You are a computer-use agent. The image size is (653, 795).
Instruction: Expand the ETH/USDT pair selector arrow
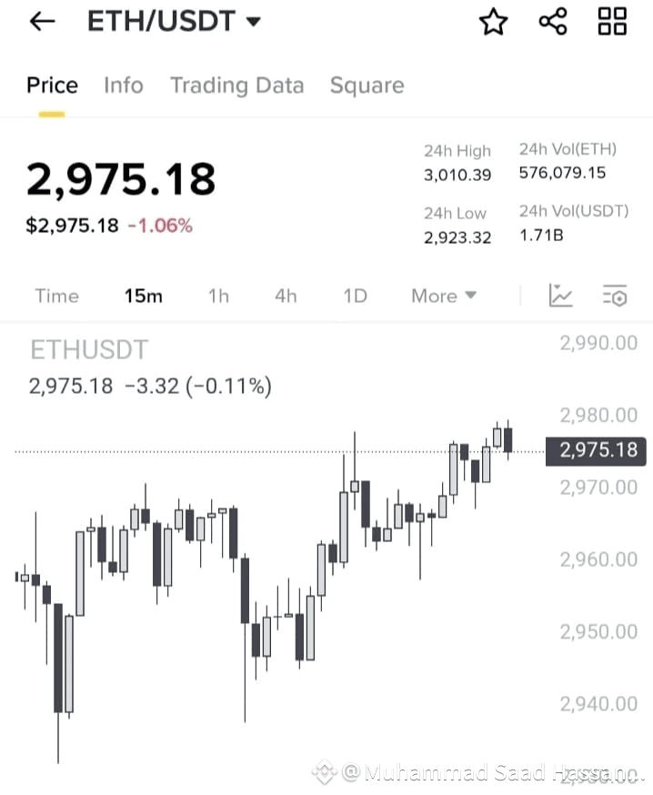pos(254,21)
